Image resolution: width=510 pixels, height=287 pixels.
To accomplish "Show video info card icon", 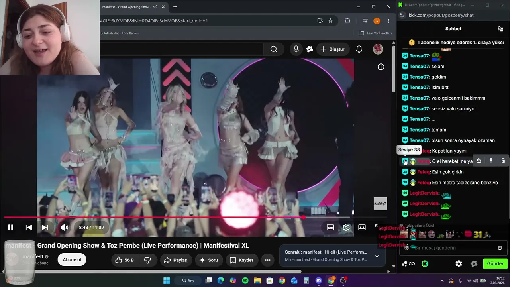I will point(381,67).
